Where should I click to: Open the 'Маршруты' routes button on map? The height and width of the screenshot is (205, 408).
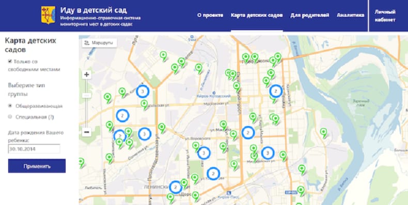coord(99,43)
